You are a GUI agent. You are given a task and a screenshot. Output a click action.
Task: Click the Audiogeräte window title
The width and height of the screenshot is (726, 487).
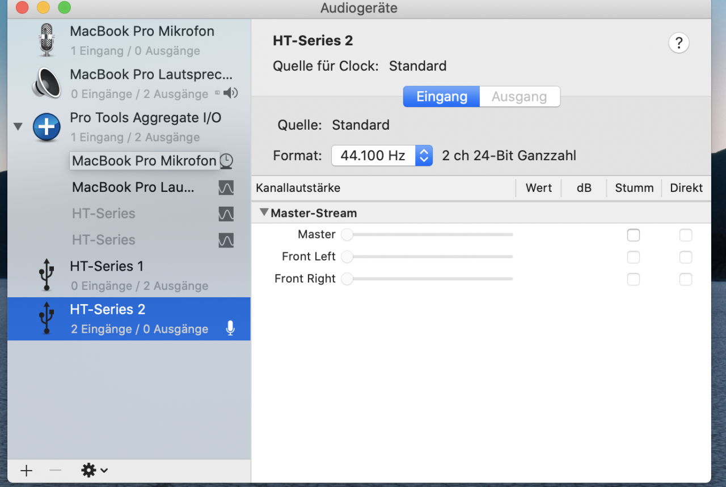(359, 8)
